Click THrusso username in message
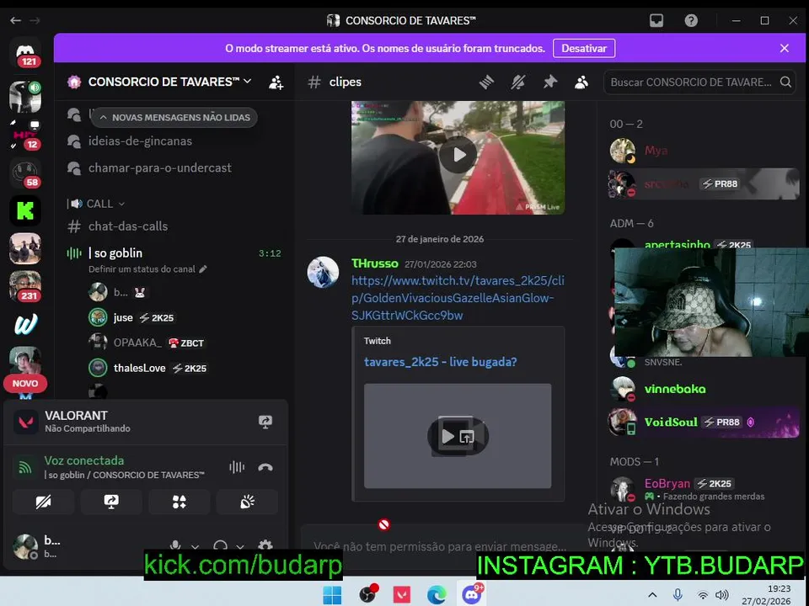Screen dimensions: 809x606 [x=374, y=263]
